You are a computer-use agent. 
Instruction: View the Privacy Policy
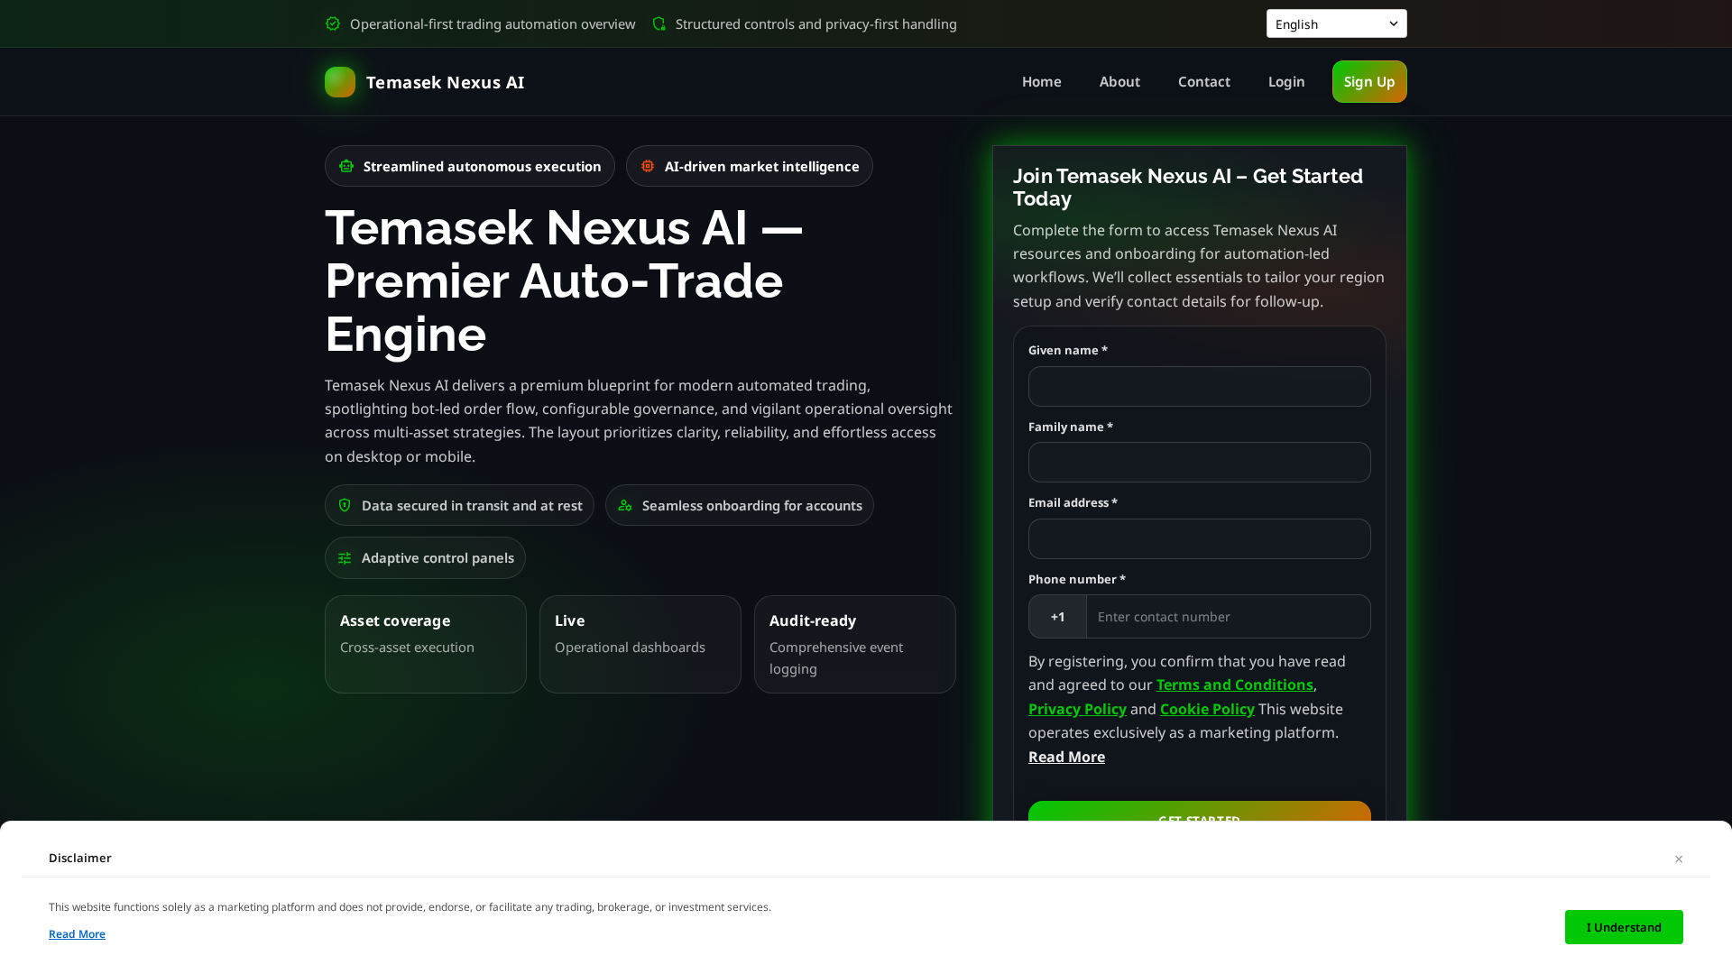[x=1077, y=709]
